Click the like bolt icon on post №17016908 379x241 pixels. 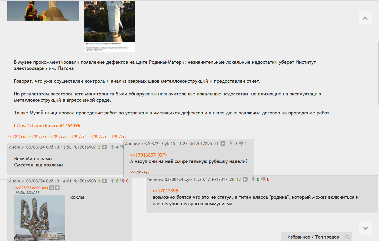pos(112,181)
